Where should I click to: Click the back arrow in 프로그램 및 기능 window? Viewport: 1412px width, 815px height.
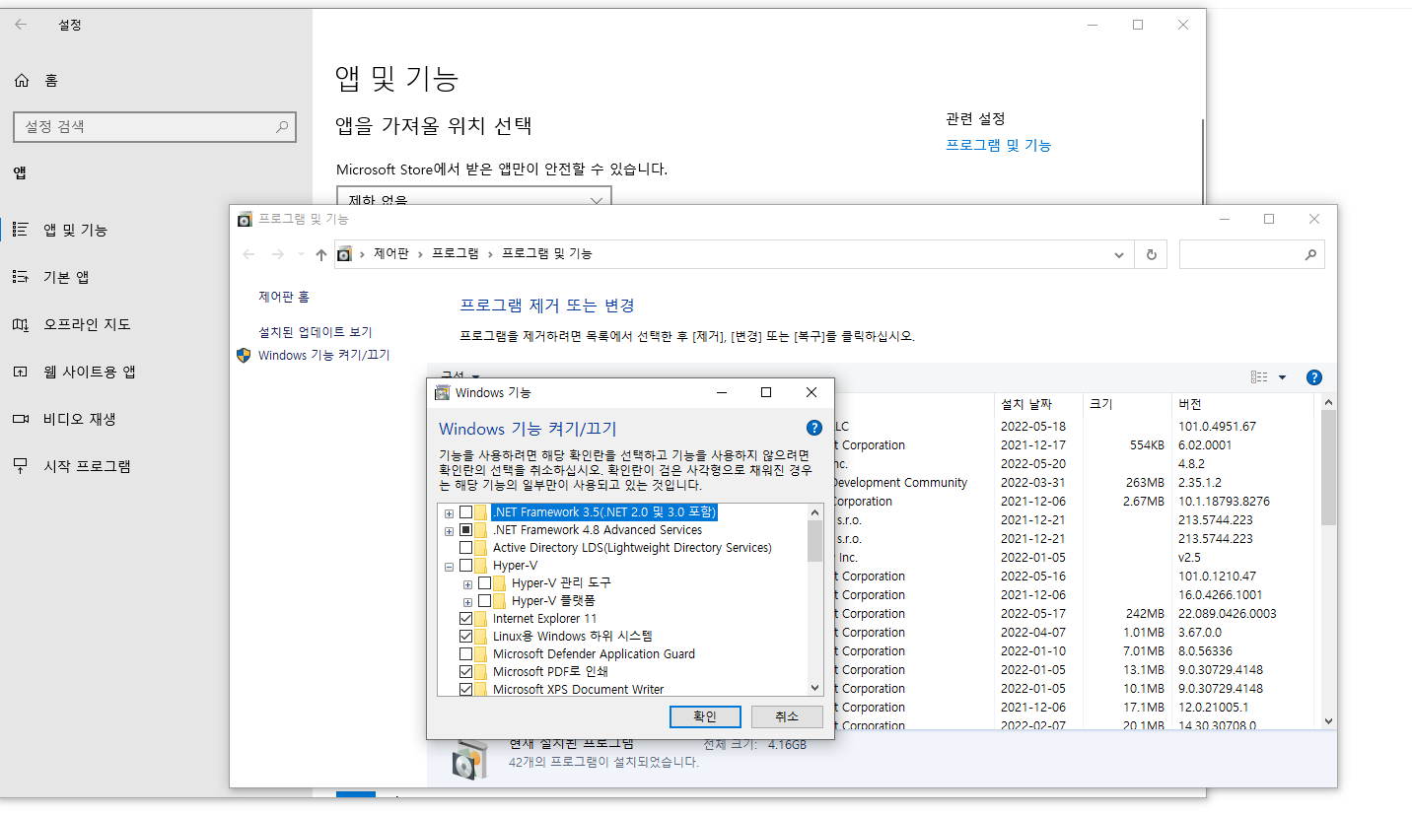pos(248,254)
